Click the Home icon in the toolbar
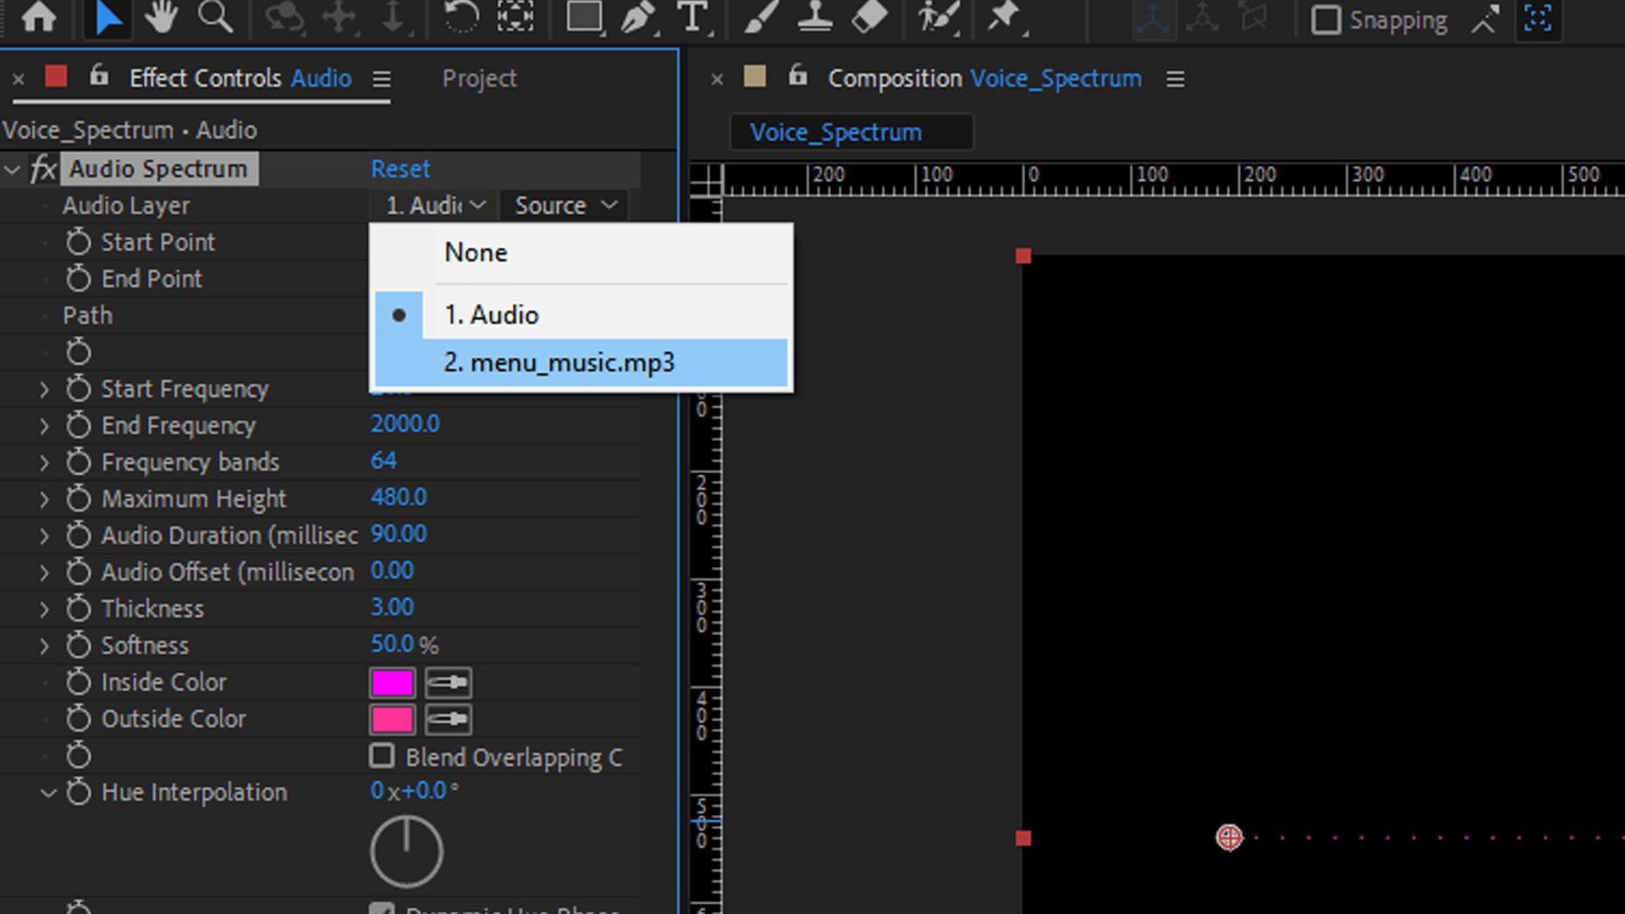 pos(38,17)
